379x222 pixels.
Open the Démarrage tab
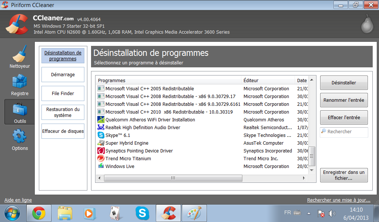tap(63, 75)
